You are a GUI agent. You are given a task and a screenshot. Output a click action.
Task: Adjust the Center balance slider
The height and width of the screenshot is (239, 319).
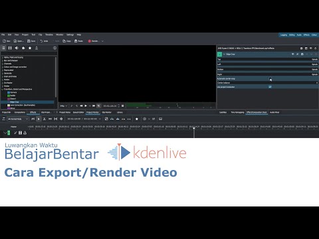[268, 83]
